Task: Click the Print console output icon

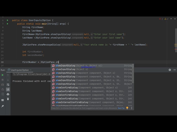Action: [8, 94]
